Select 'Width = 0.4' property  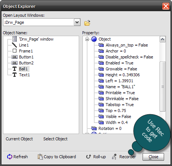(117, 122)
